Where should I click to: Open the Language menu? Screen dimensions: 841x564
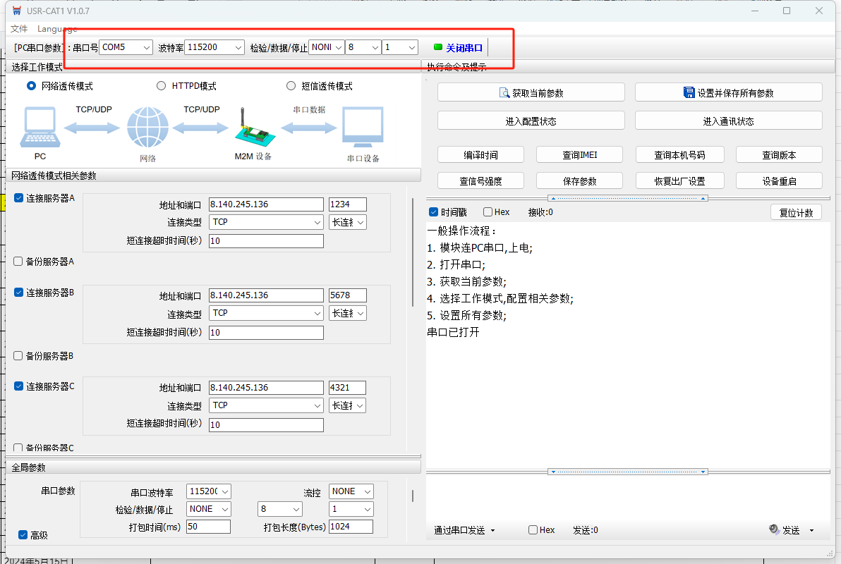click(x=57, y=29)
